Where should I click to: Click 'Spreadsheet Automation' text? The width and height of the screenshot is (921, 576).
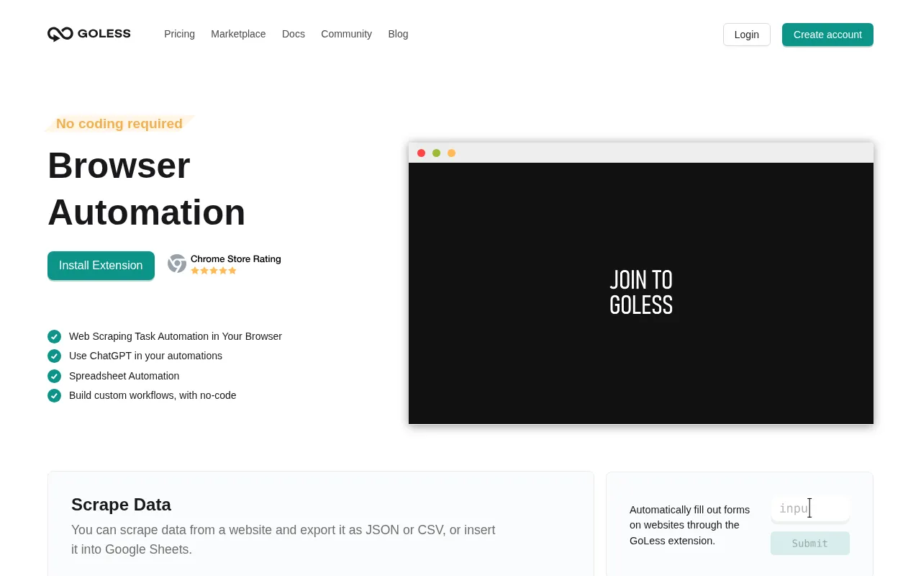124,376
